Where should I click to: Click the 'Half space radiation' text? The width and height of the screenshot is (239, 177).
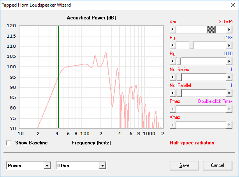tap(192, 143)
